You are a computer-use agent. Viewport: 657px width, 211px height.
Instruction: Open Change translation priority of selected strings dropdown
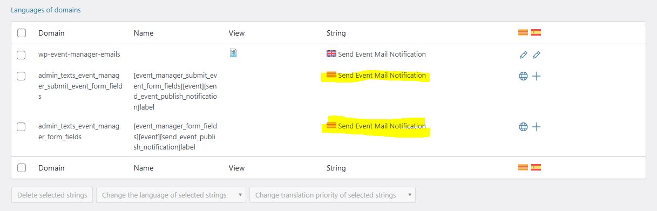[x=333, y=195]
